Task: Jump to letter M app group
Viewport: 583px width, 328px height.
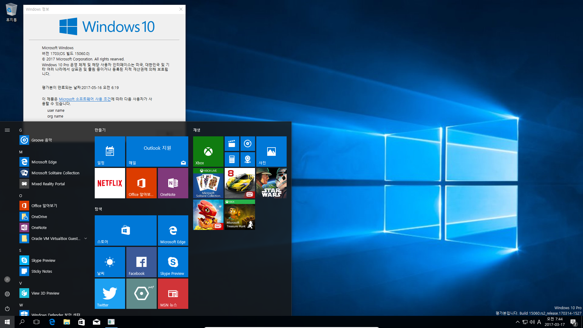Action: (x=21, y=152)
